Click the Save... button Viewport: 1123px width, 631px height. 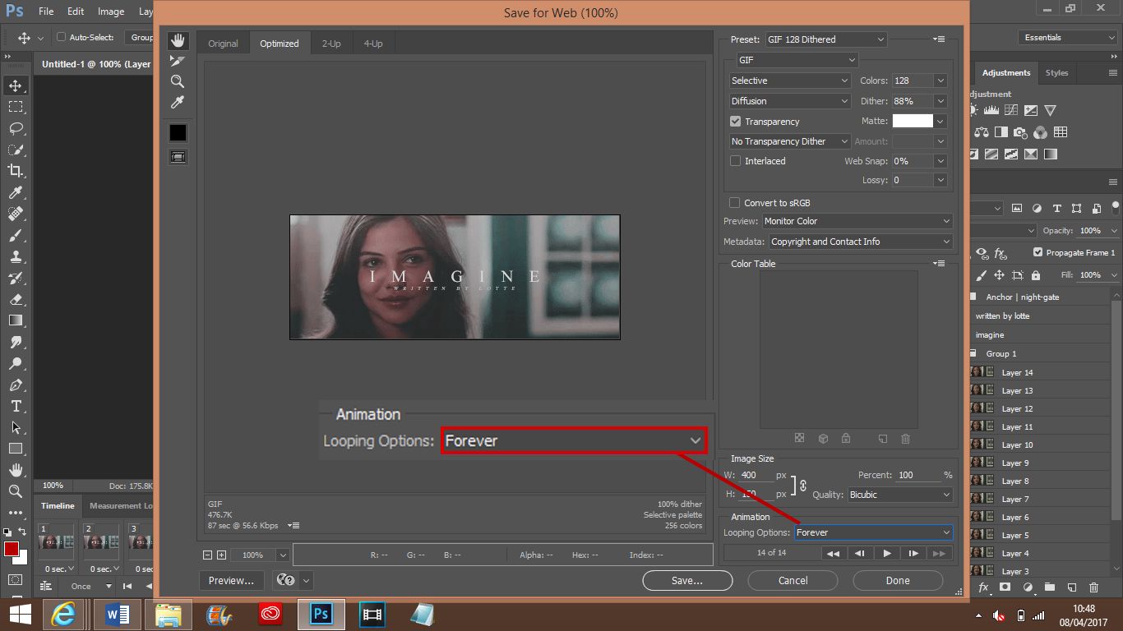point(687,580)
